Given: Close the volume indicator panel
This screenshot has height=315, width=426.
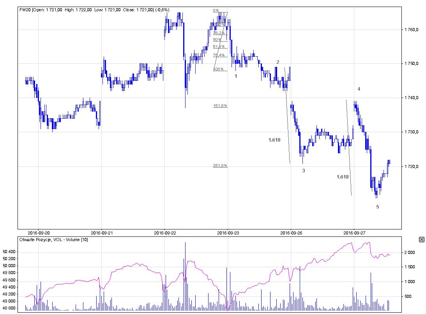Looking at the screenshot, I should click(x=422, y=240).
